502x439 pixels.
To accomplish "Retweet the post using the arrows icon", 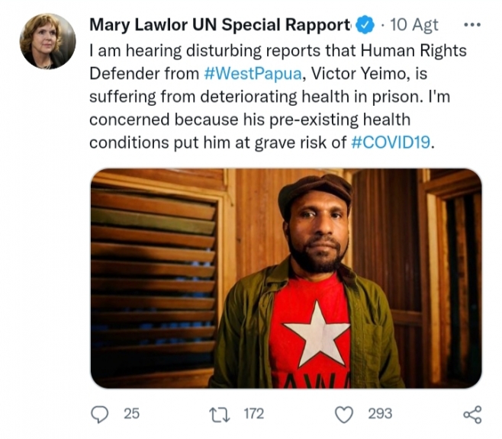I will coord(217,414).
